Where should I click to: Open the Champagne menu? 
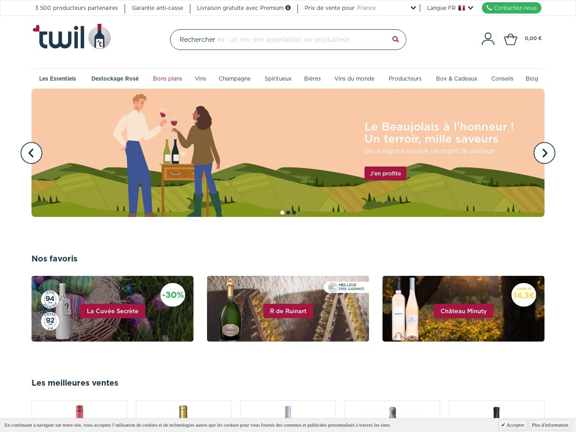tap(234, 79)
